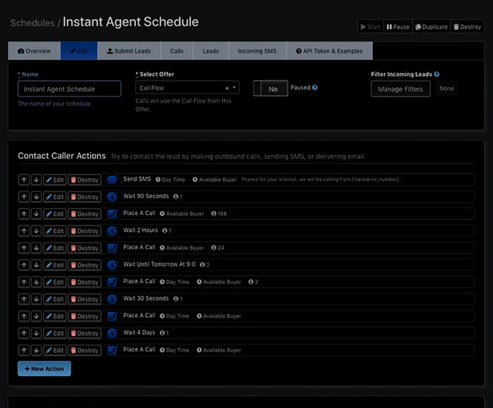The width and height of the screenshot is (493, 408).
Task: Open the Select Offer dropdown arrow
Action: 234,87
